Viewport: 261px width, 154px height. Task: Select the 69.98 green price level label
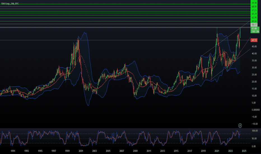pyautogui.click(x=254, y=3)
